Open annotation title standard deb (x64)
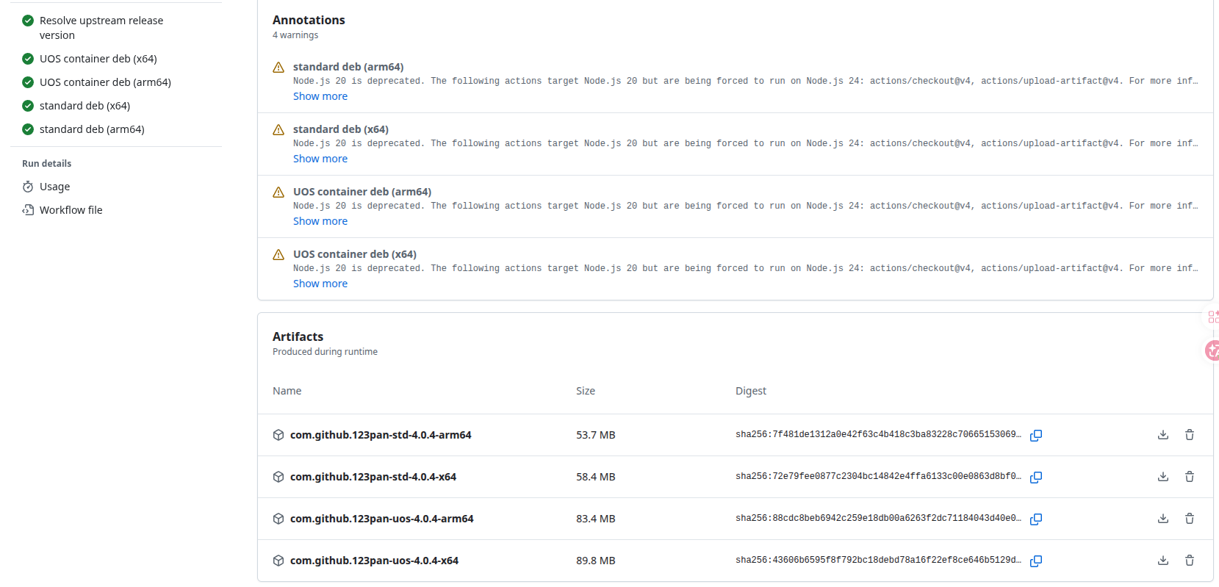Viewport: 1219px width, 587px height. point(341,129)
